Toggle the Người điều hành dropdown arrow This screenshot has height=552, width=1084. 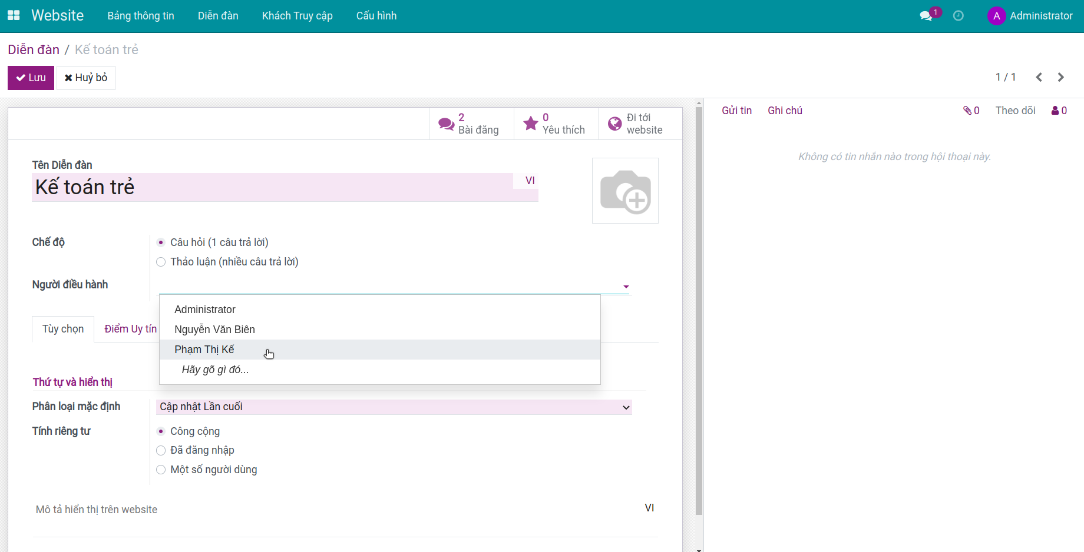[626, 287]
